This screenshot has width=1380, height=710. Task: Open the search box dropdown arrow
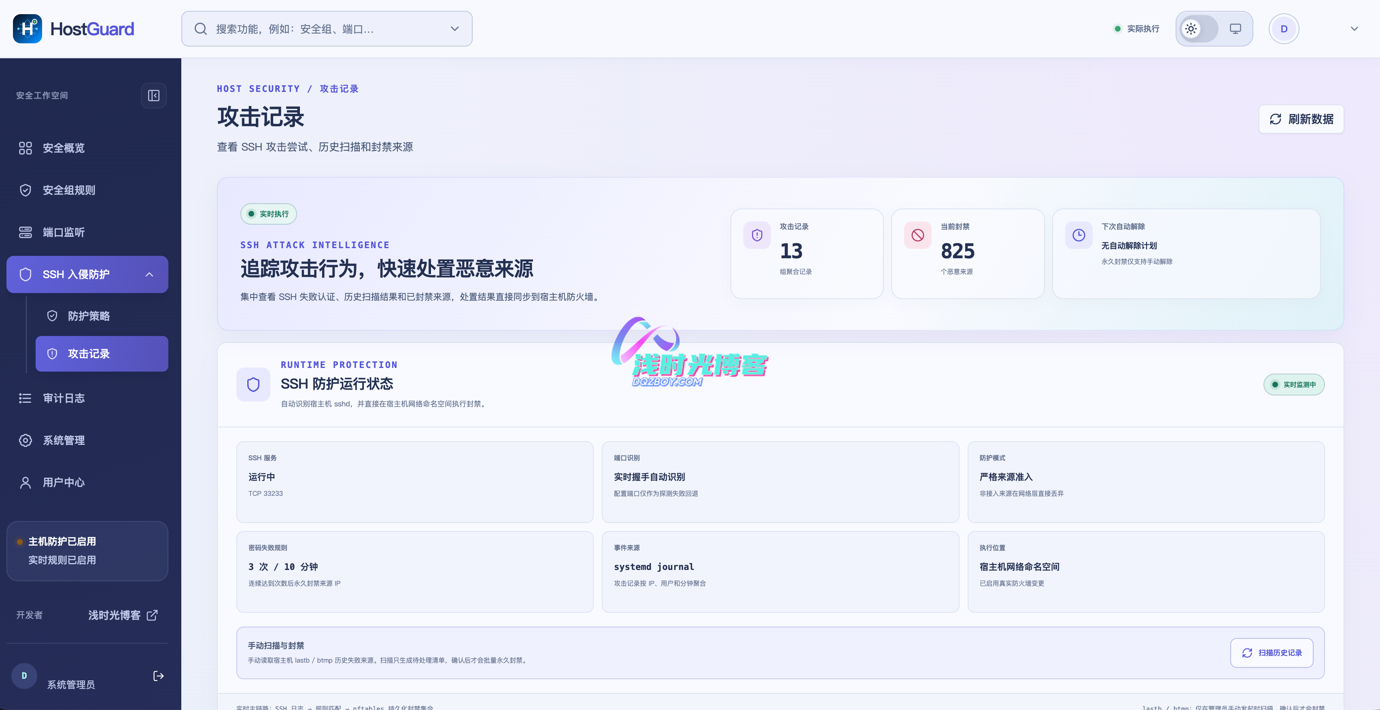click(455, 29)
